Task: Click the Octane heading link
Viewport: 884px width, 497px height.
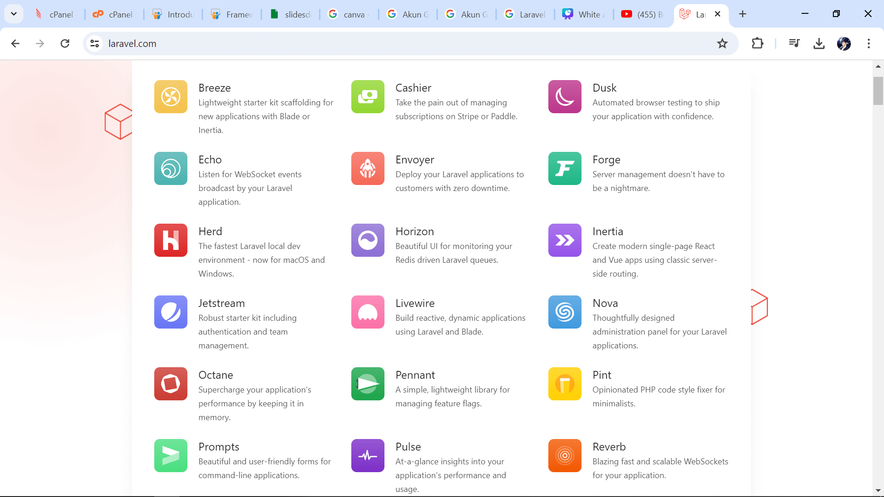Action: point(215,375)
